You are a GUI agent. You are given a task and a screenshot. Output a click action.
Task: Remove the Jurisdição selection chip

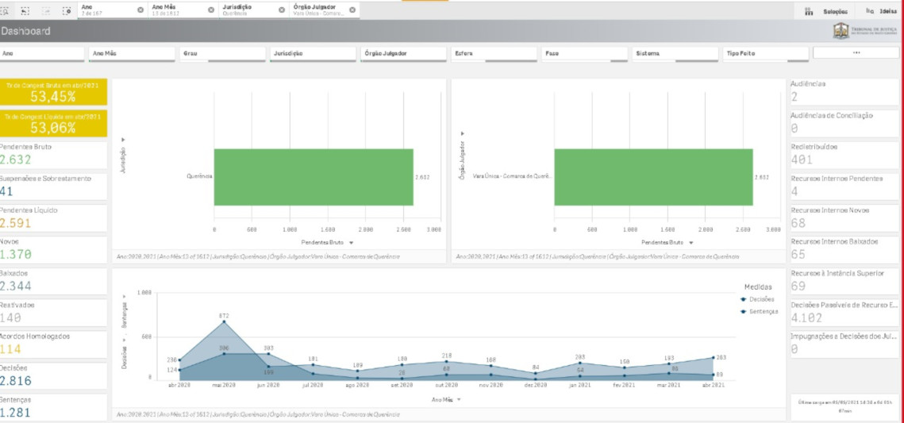(282, 10)
